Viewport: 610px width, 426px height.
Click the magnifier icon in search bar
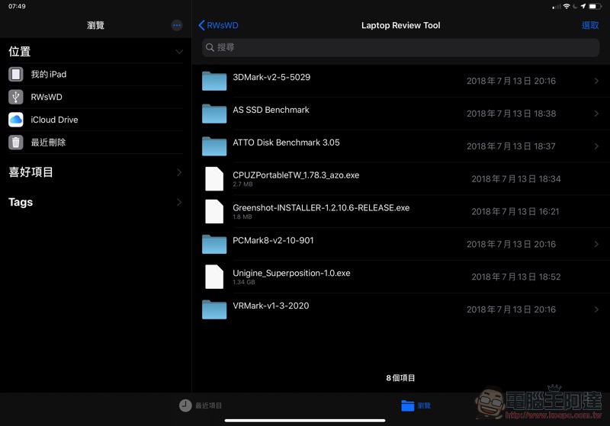click(210, 47)
